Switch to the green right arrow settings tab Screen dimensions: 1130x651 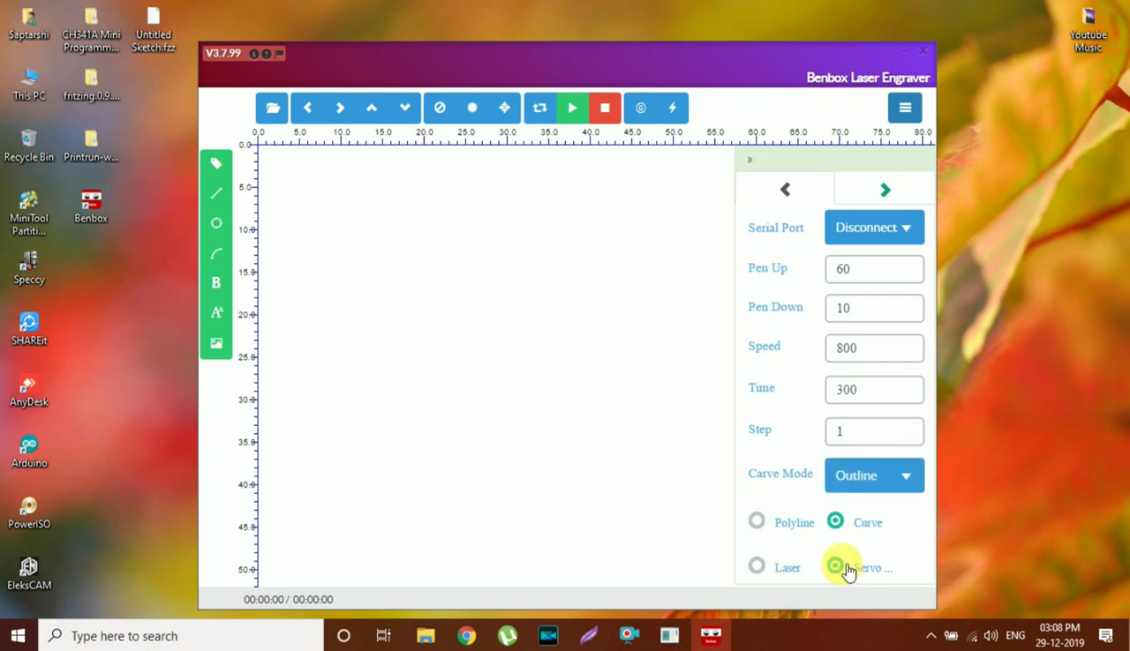(x=885, y=190)
